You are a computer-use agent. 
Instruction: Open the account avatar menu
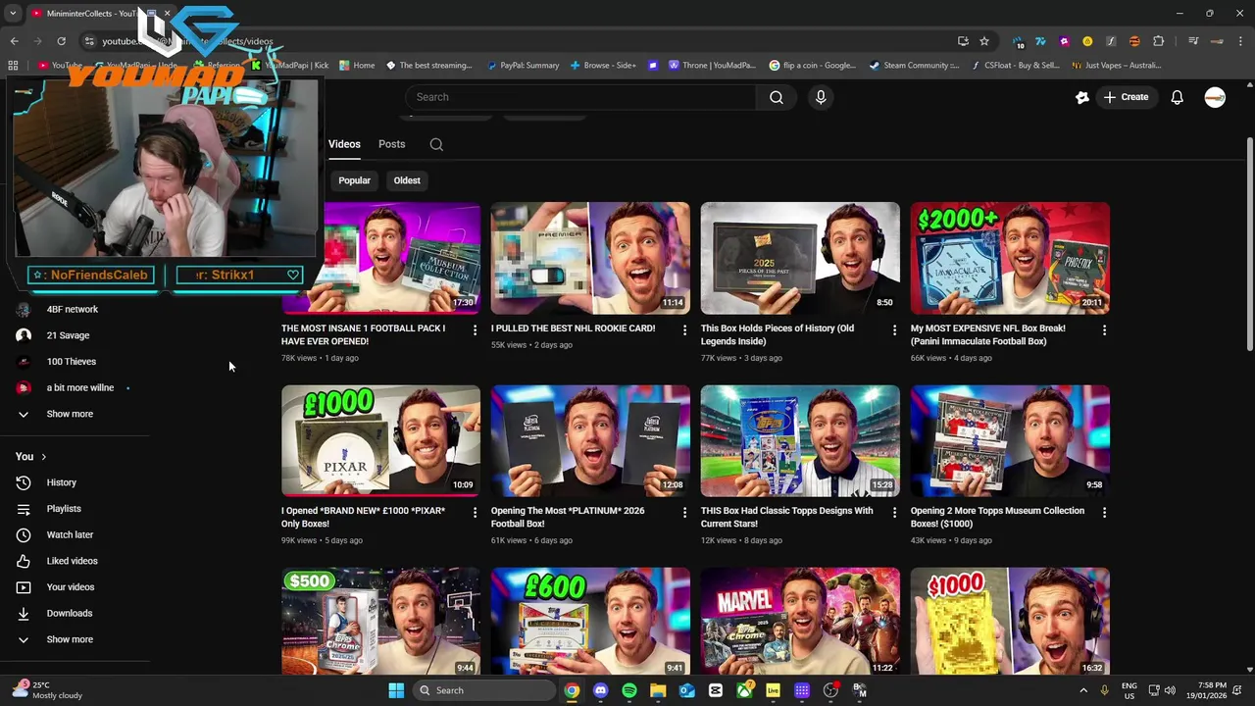click(1215, 97)
